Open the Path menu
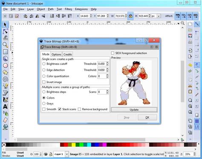 tap(51, 9)
